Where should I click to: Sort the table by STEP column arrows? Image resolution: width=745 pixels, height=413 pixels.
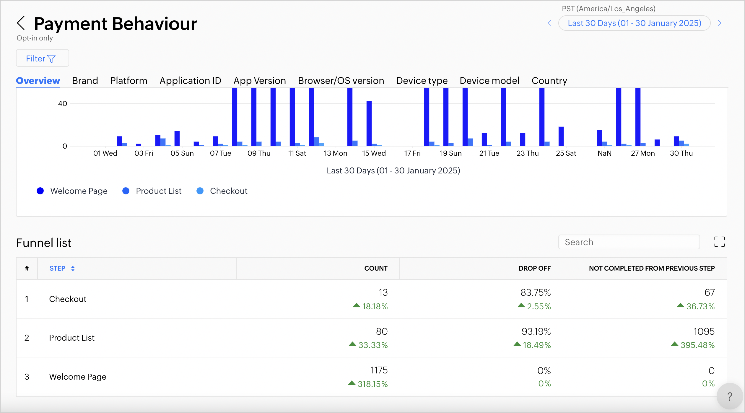73,268
